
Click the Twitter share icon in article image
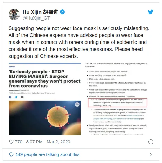pyautogui.click(x=16, y=97)
